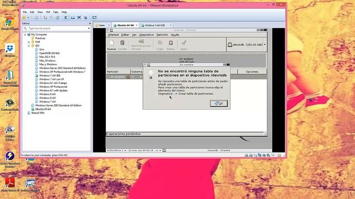Collapse the My Computer tree node
Viewport: 355px width, 199px height.
pyautogui.click(x=25, y=35)
